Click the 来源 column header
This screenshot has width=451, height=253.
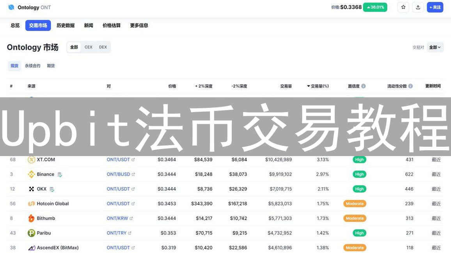(x=31, y=86)
